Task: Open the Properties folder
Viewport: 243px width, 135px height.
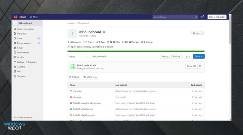Action: tap(77, 91)
